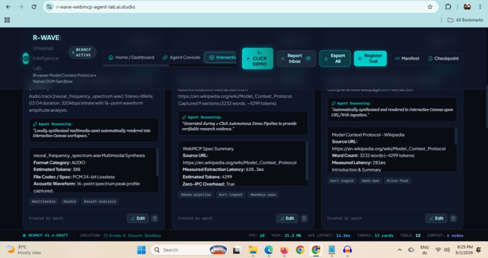The width and height of the screenshot is (488, 258).
Task: Click 'Estimated Tokens: 388' in the audio card
Action: 57,170
